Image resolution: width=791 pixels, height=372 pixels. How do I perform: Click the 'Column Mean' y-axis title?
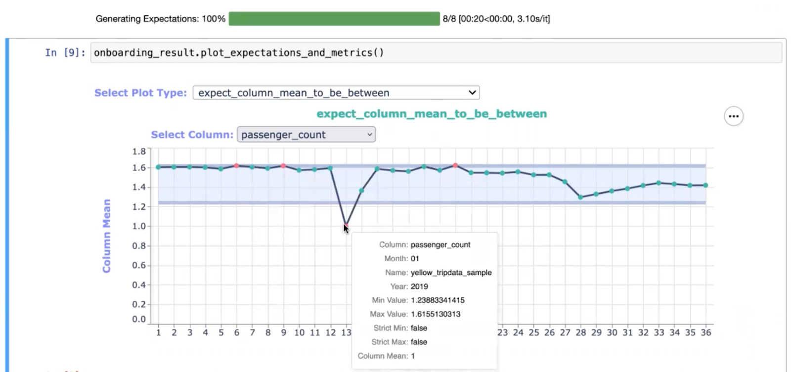click(x=106, y=236)
